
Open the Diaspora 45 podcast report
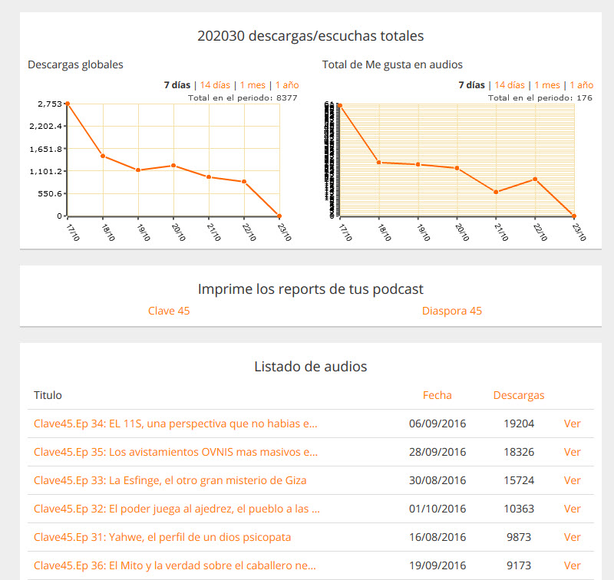tap(452, 311)
